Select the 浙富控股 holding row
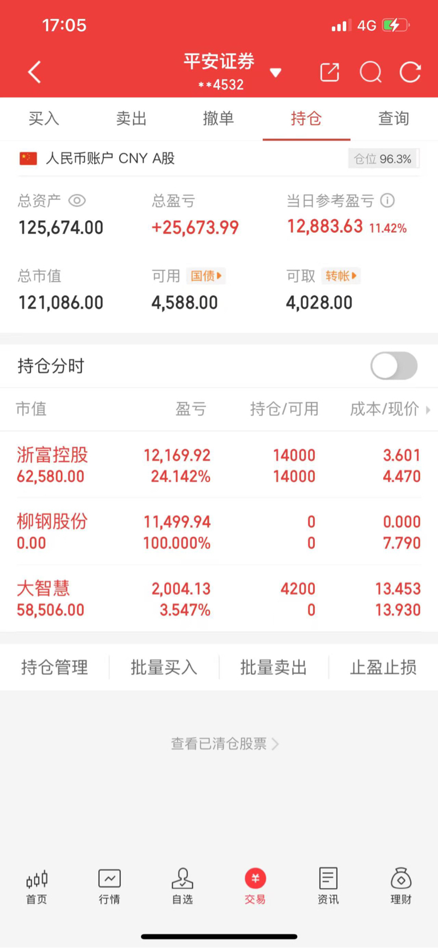The width and height of the screenshot is (438, 948). tap(219, 465)
